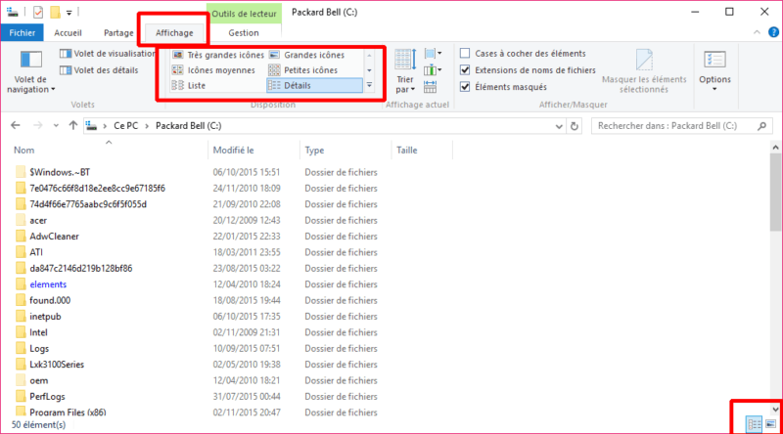Viewport: 783px width, 434px height.
Task: Enable Cases à cocher des éléments
Action: pos(466,54)
